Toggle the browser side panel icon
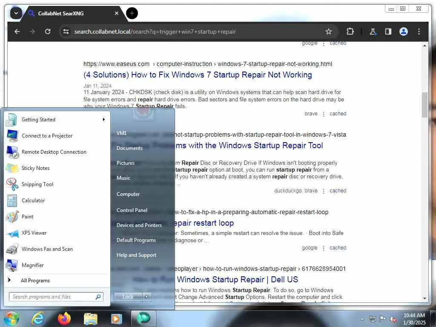Image resolution: width=436 pixels, height=327 pixels. (388, 32)
